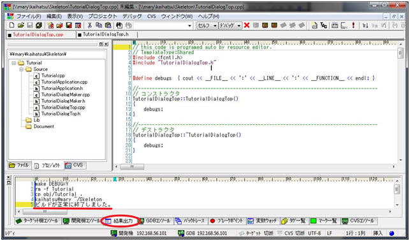Click the new file icon in toolbar
The height and width of the screenshot is (241, 410).
pyautogui.click(x=11, y=26)
